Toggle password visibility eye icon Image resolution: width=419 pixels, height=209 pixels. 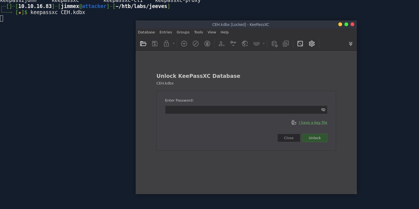pos(323,110)
